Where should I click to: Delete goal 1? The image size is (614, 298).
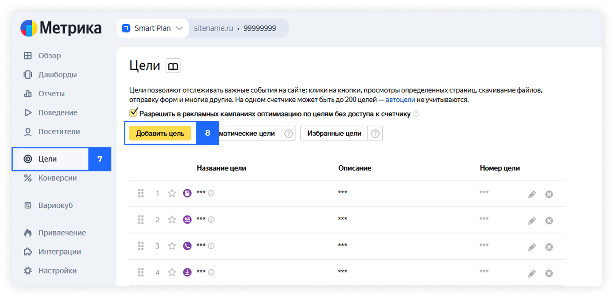(x=549, y=194)
